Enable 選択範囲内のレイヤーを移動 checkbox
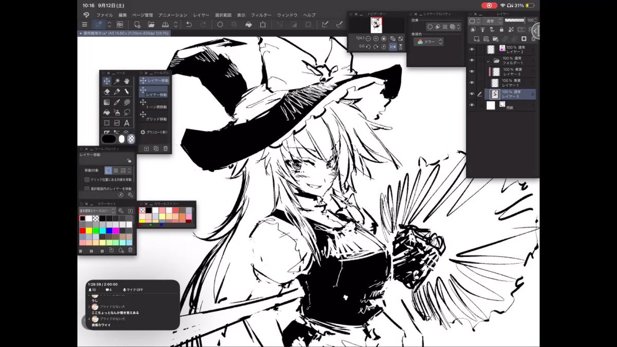 tap(87, 189)
